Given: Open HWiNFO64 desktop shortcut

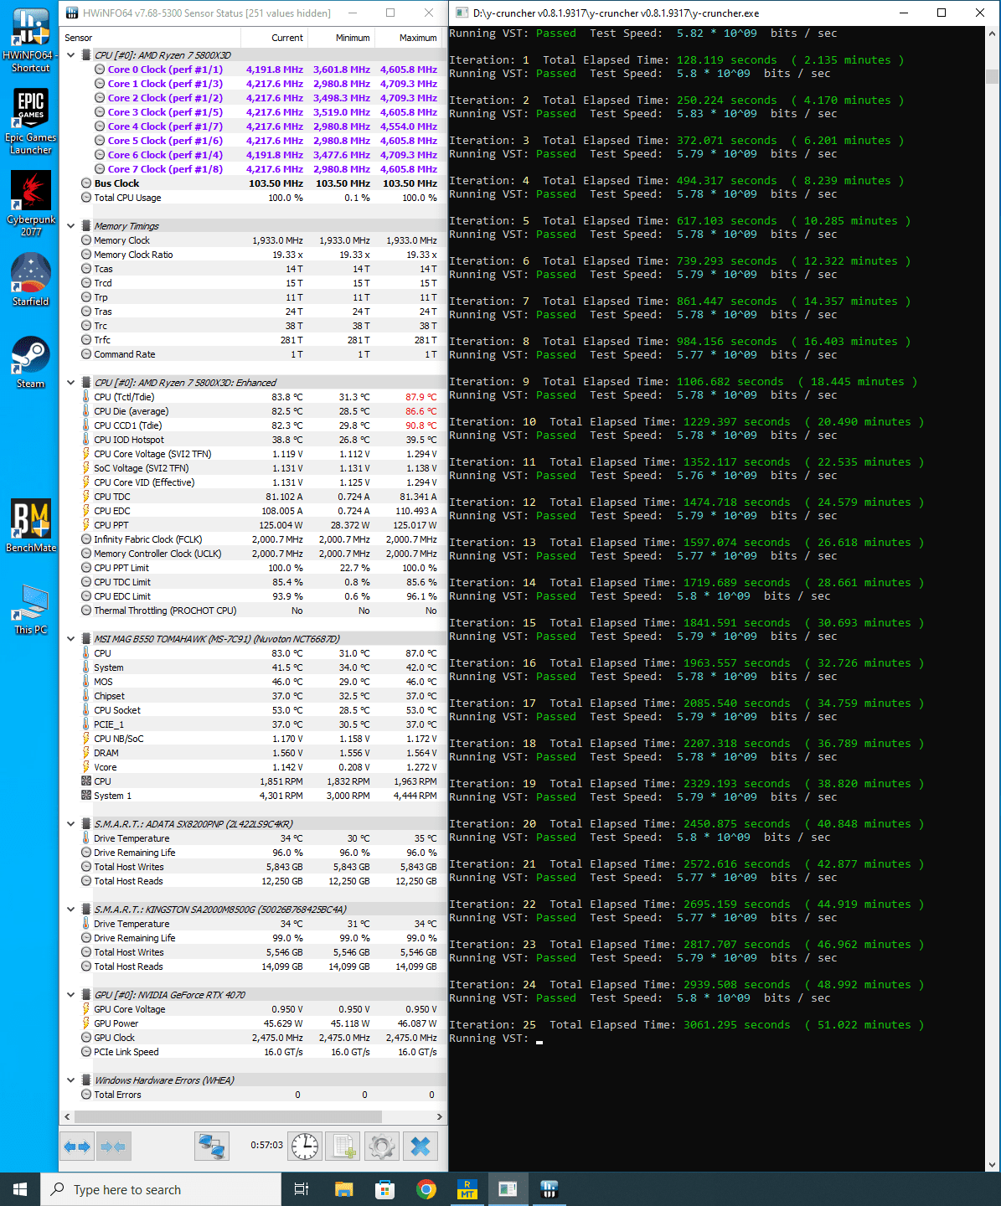Looking at the screenshot, I should click(30, 40).
